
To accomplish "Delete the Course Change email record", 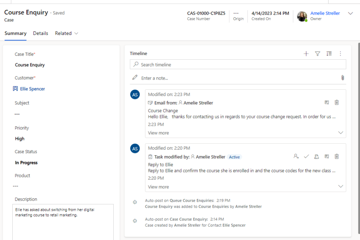I will click(x=337, y=102).
